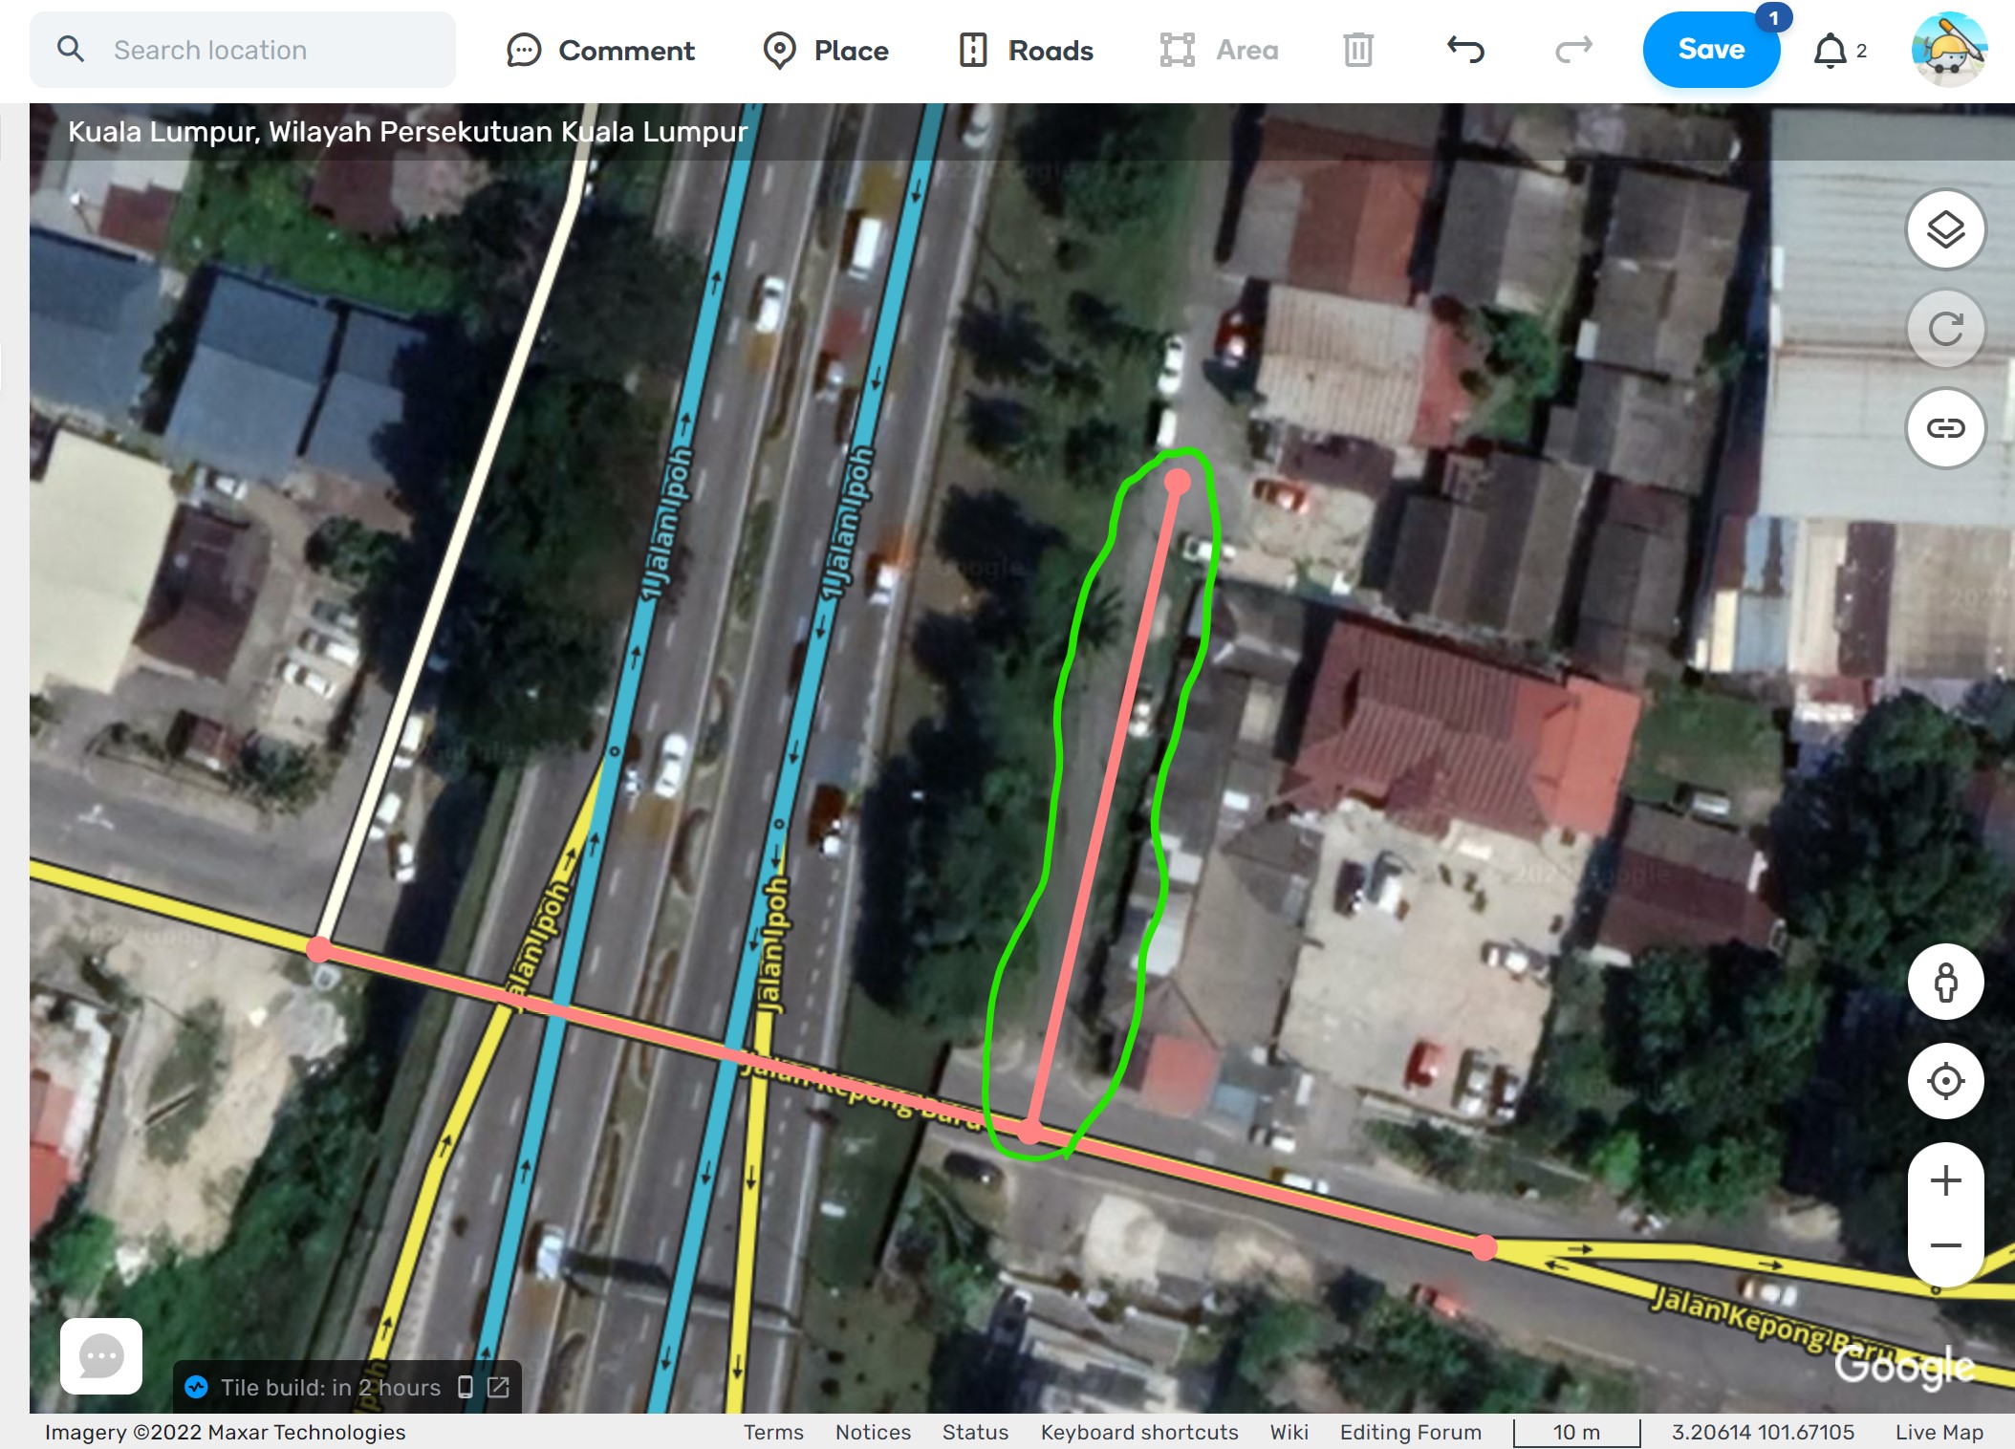The width and height of the screenshot is (2015, 1449).
Task: Save the pending map edit
Action: (x=1711, y=50)
